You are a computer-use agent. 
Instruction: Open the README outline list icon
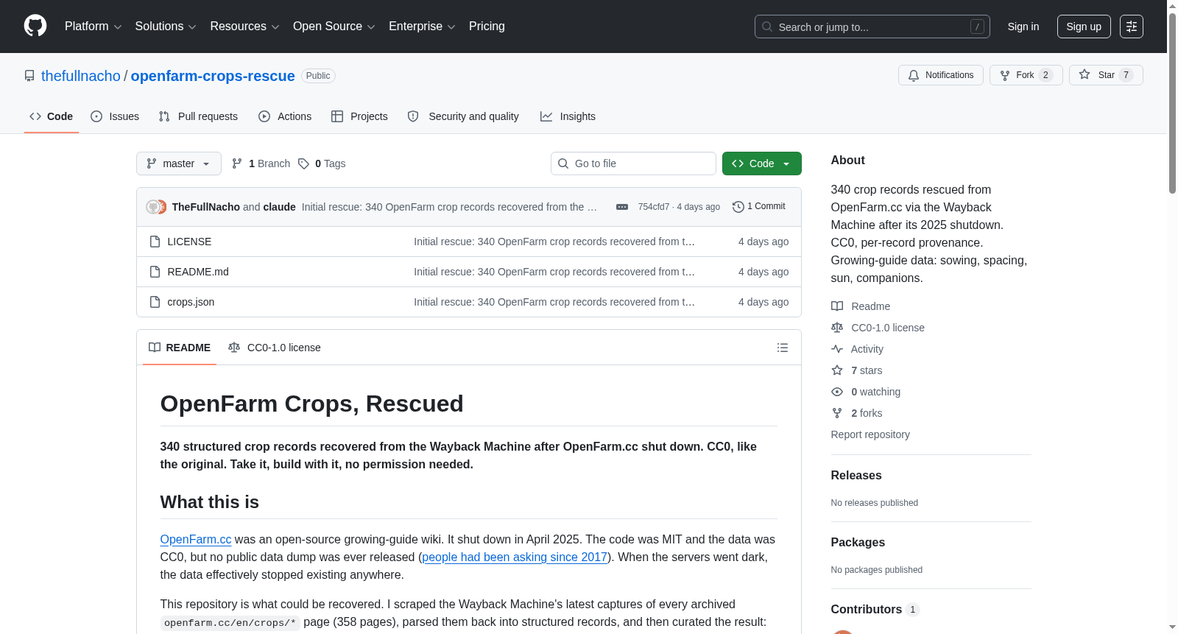[783, 348]
